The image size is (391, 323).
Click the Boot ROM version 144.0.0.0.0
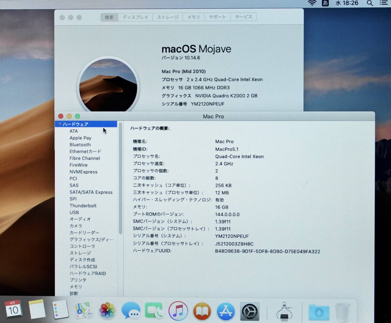pyautogui.click(x=227, y=214)
